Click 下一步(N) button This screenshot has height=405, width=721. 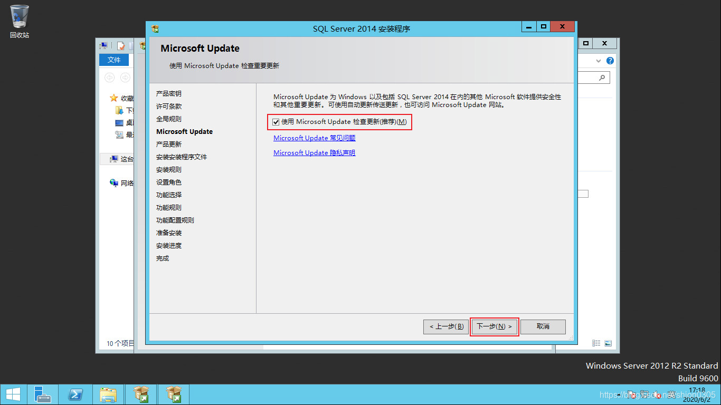(x=495, y=326)
